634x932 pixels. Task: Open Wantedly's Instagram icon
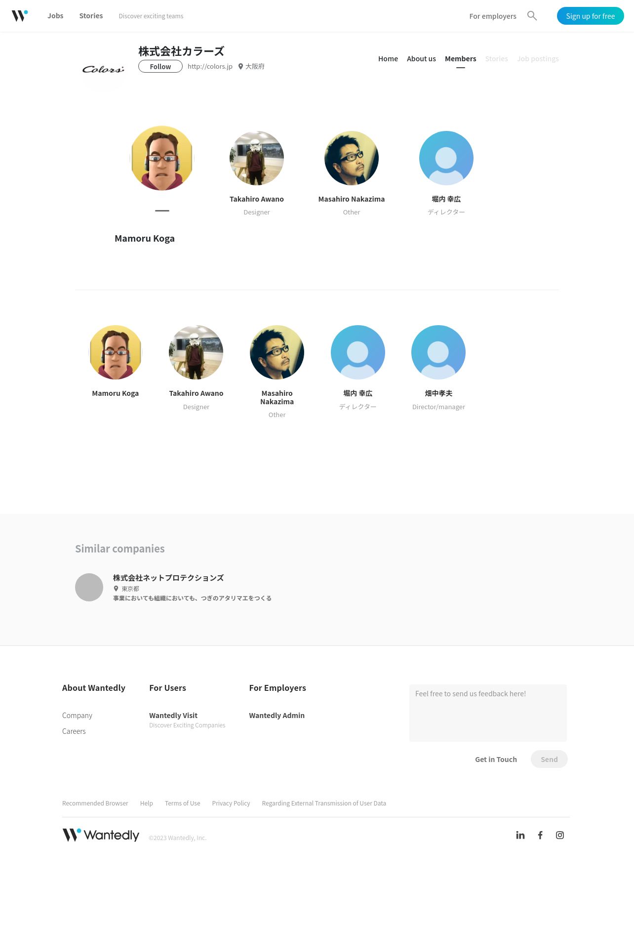(x=560, y=835)
